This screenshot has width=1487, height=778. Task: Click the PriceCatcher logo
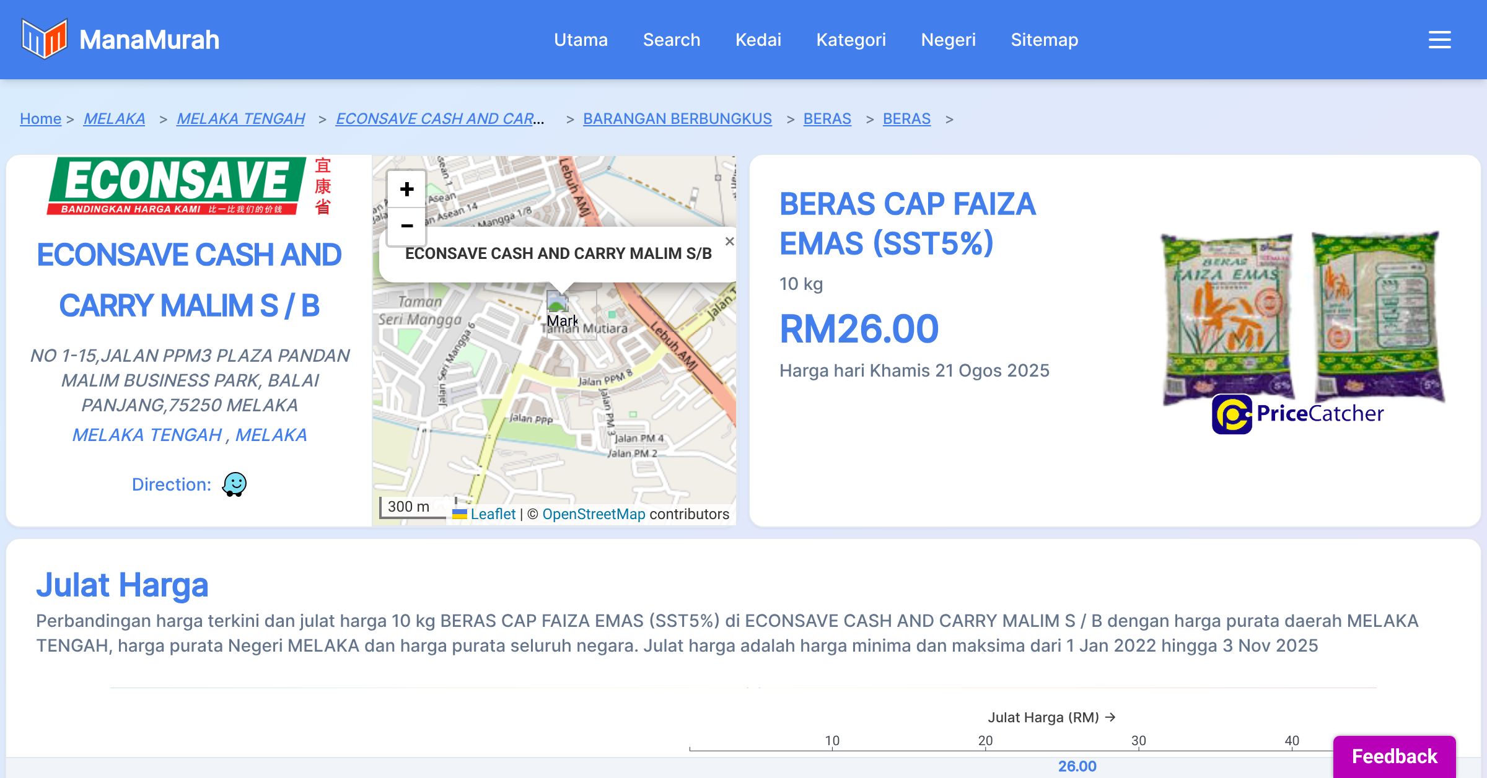pos(1298,414)
